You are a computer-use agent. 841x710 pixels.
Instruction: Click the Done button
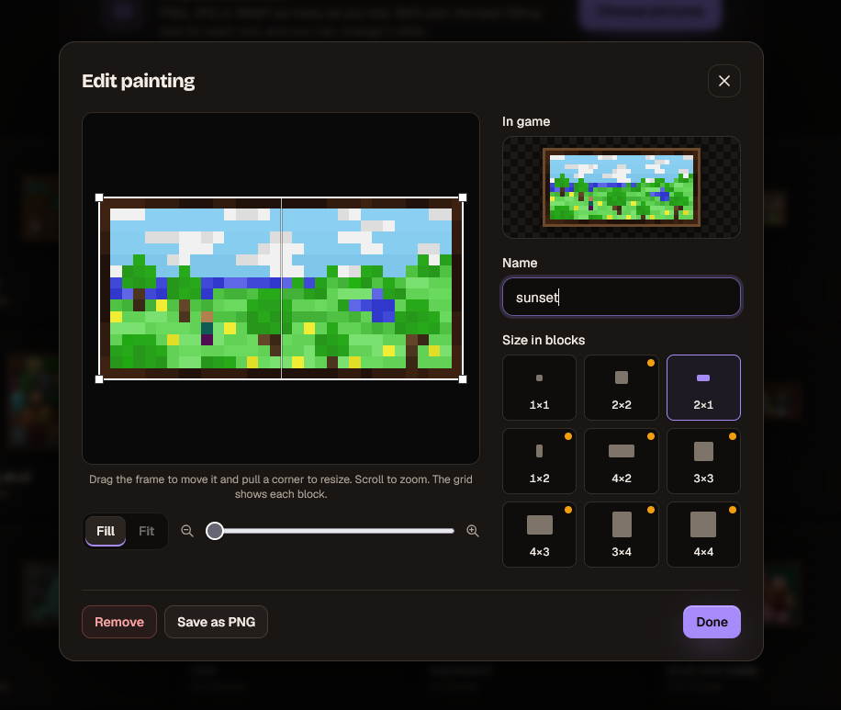point(712,622)
